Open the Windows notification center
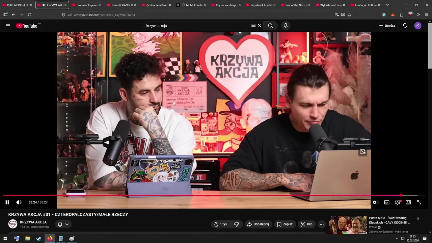Viewport: 432px width, 243px height. (425, 239)
